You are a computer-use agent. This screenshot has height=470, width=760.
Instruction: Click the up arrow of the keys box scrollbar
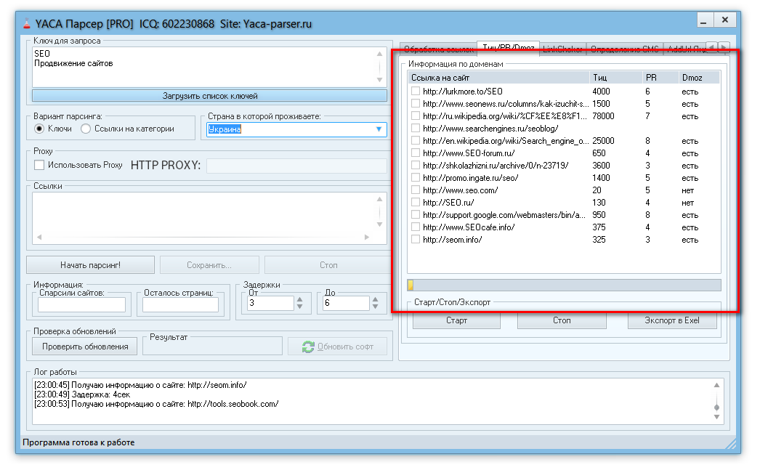point(379,54)
